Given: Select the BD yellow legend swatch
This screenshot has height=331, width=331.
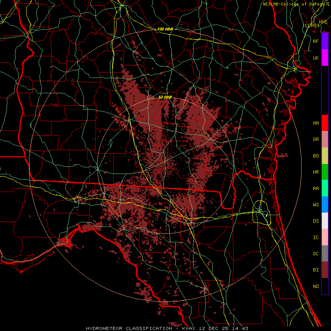Looking at the screenshot, I should [325, 156].
